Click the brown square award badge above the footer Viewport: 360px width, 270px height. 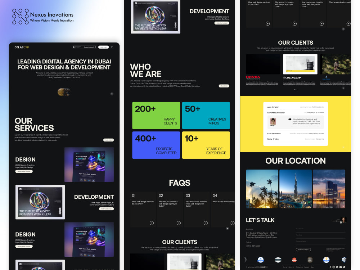click(x=310, y=260)
